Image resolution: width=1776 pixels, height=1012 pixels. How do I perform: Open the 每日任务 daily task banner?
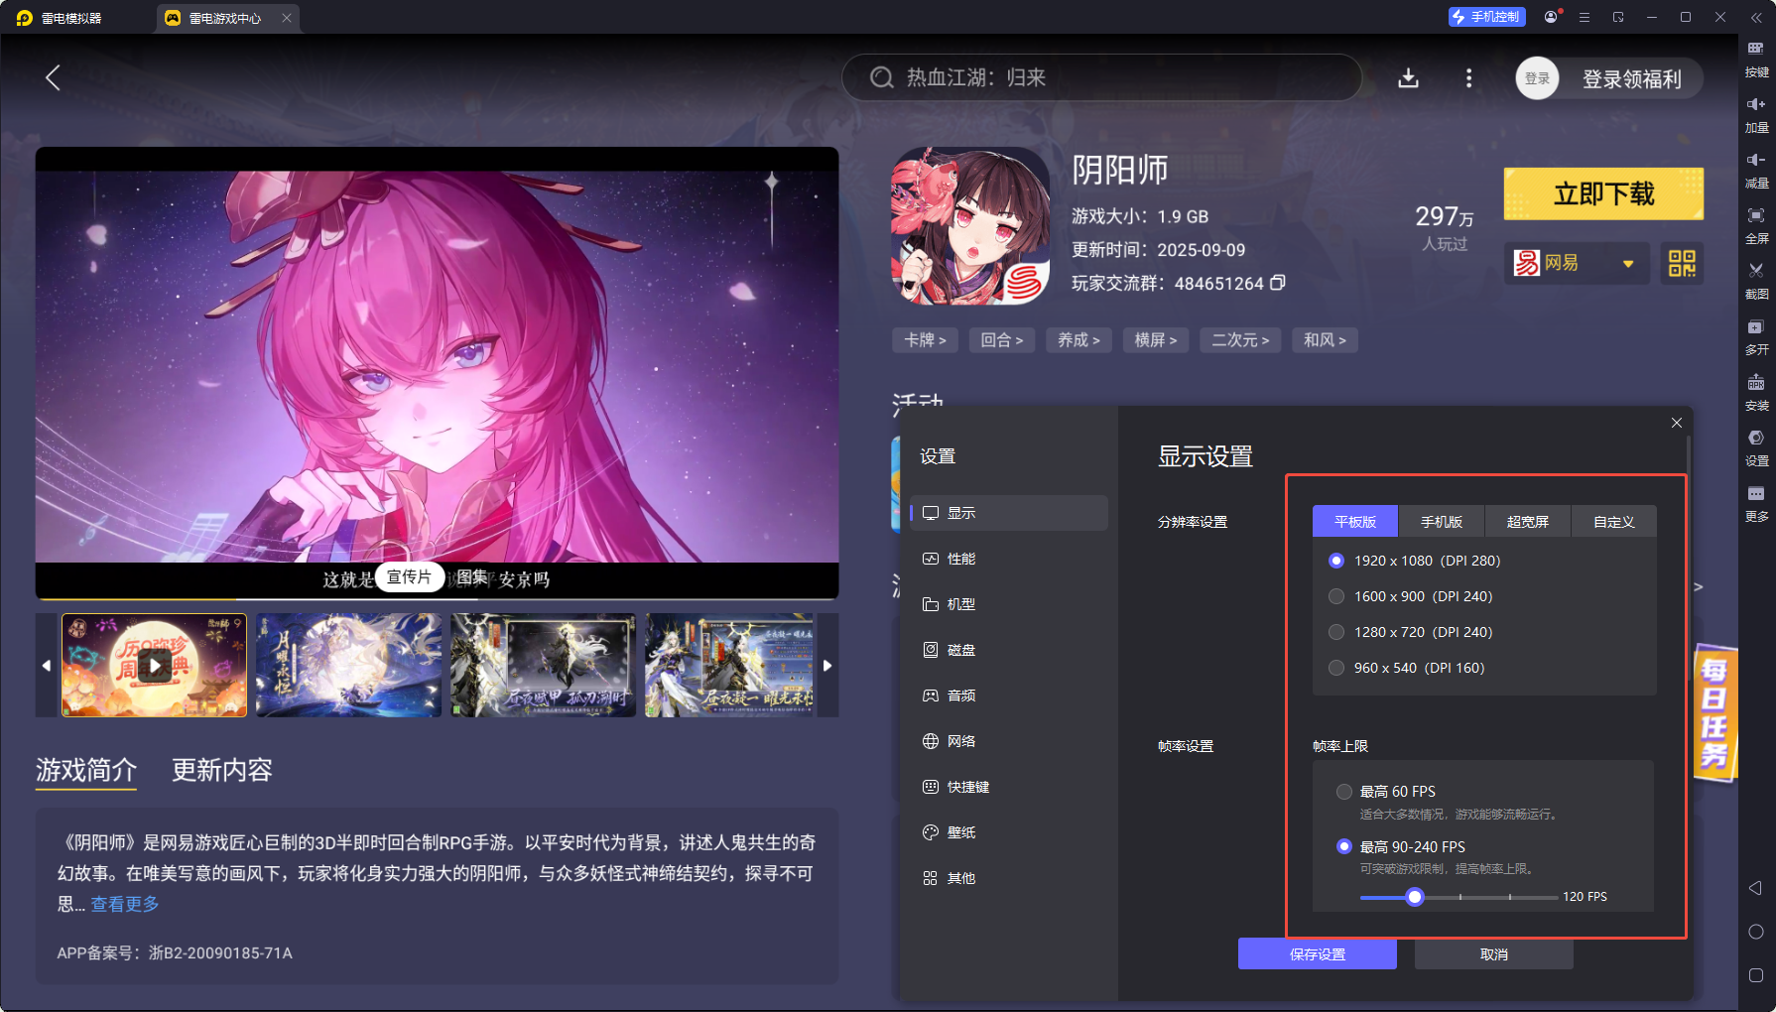[x=1714, y=712]
